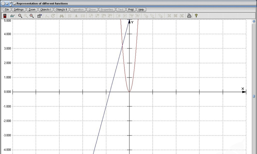Open the Print menu
The image size is (257, 154).
131,10
